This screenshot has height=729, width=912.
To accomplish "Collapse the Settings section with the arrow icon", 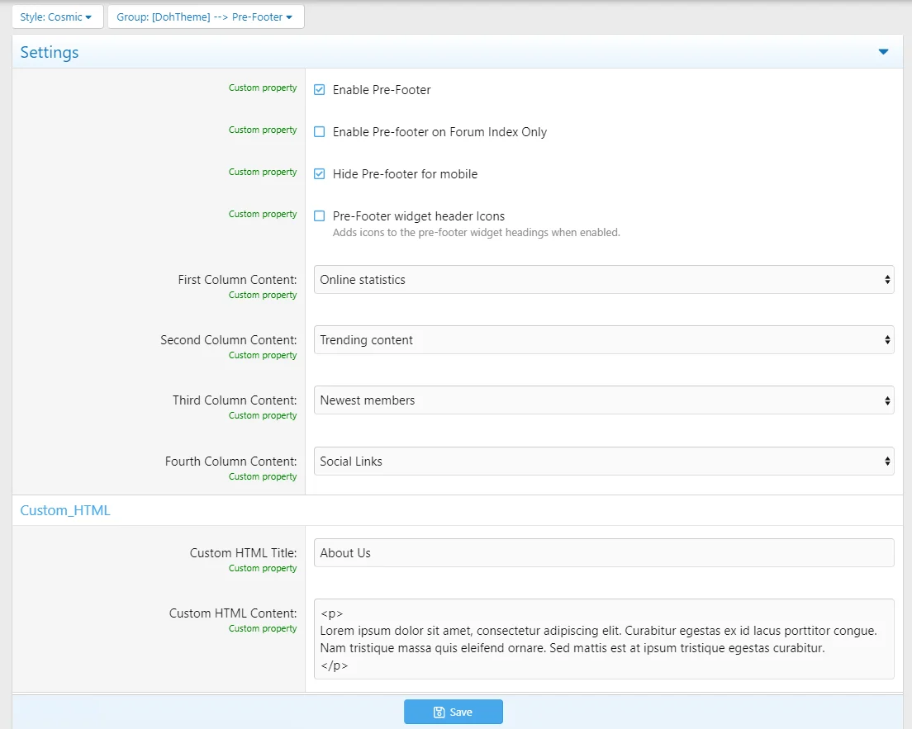I will pyautogui.click(x=883, y=52).
